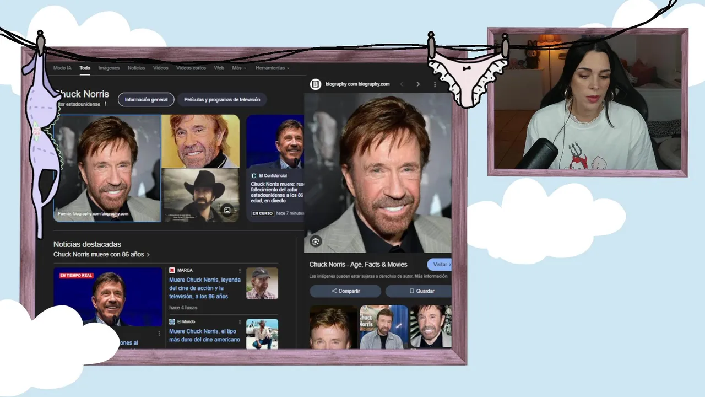Image resolution: width=705 pixels, height=397 pixels.
Task: Click the Compartir button
Action: (345, 291)
